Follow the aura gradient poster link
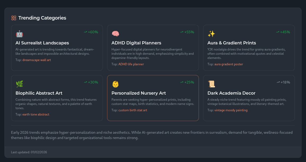Screen dimensions: 306x162 [229, 64]
